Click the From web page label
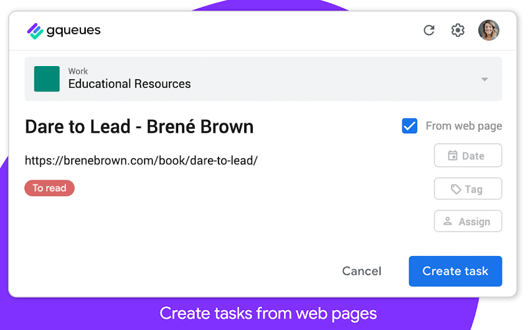Image resolution: width=528 pixels, height=330 pixels. (464, 126)
